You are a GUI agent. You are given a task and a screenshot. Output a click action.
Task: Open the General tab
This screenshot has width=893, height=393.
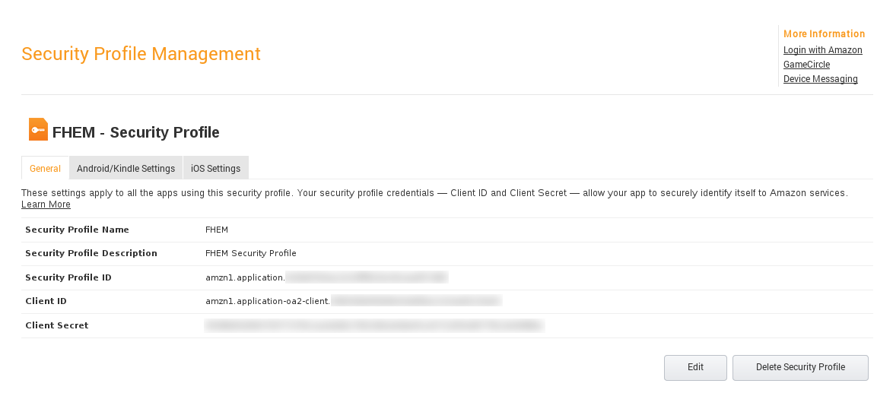45,168
